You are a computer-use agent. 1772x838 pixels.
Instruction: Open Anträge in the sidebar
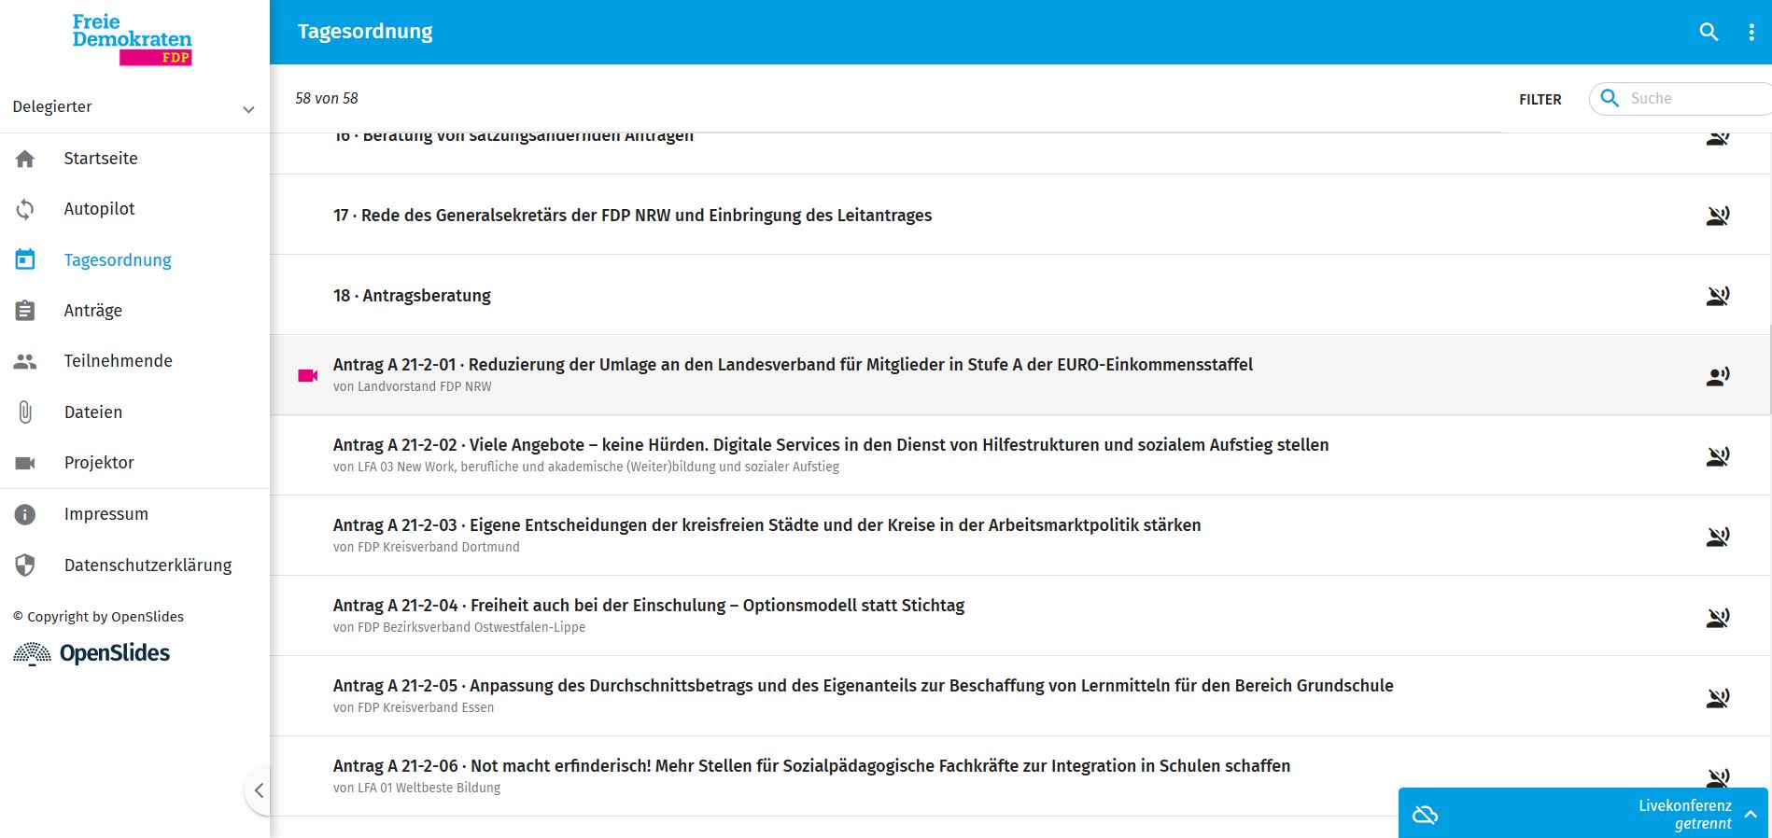[x=92, y=311]
